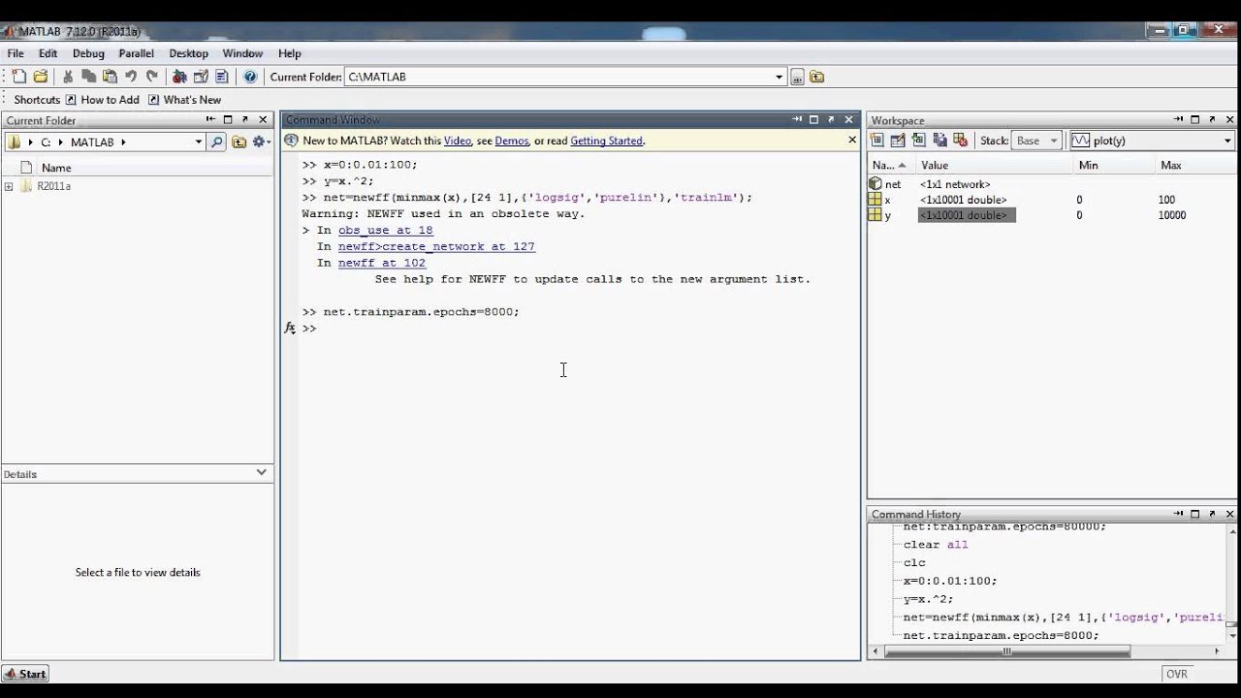Open the Parallel menu
Screen dimensions: 1241x698
click(x=137, y=53)
